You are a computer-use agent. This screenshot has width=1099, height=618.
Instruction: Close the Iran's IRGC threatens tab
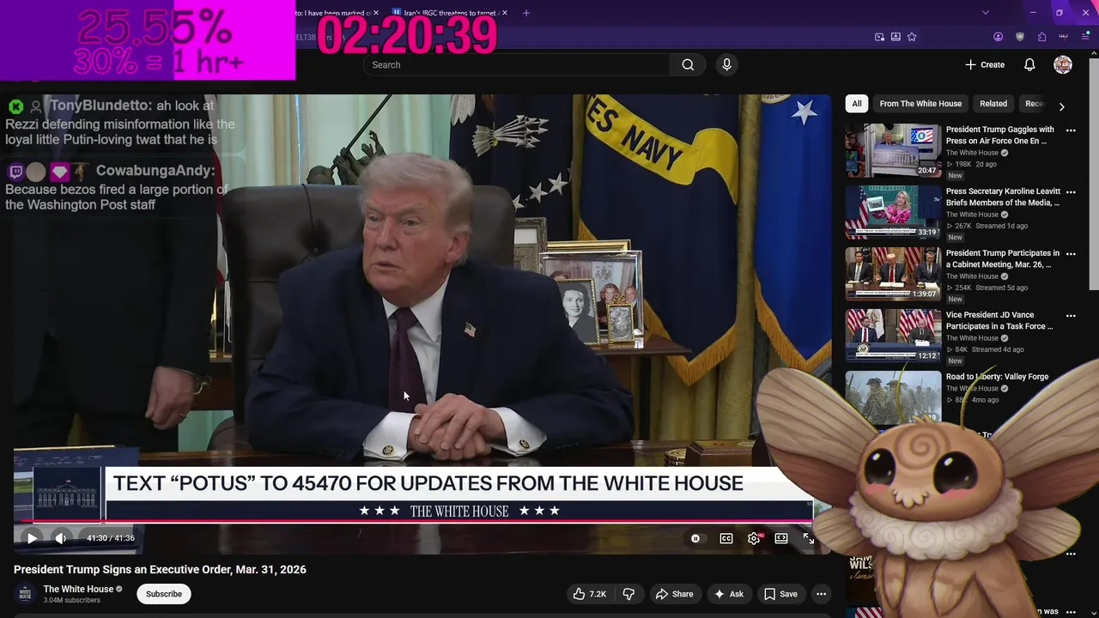[x=505, y=13]
